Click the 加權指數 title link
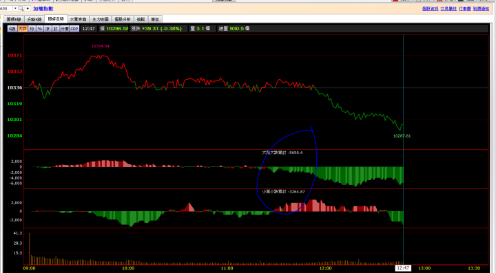The width and height of the screenshot is (496, 273). coord(43,9)
